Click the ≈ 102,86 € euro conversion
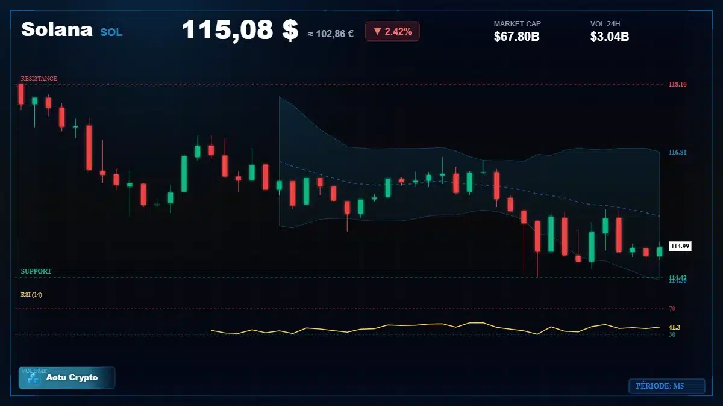Image resolution: width=723 pixels, height=406 pixels. point(330,34)
